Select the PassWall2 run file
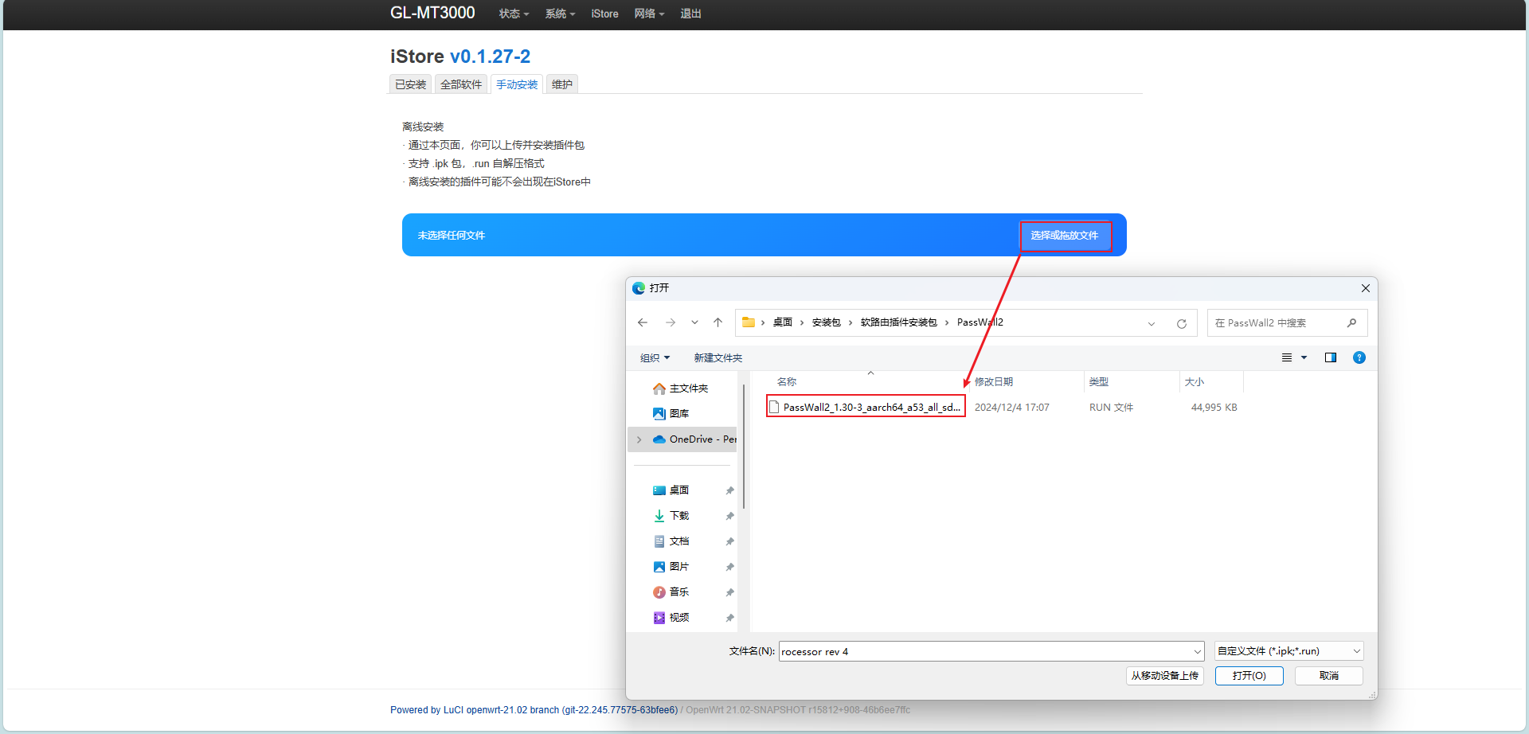 [865, 407]
